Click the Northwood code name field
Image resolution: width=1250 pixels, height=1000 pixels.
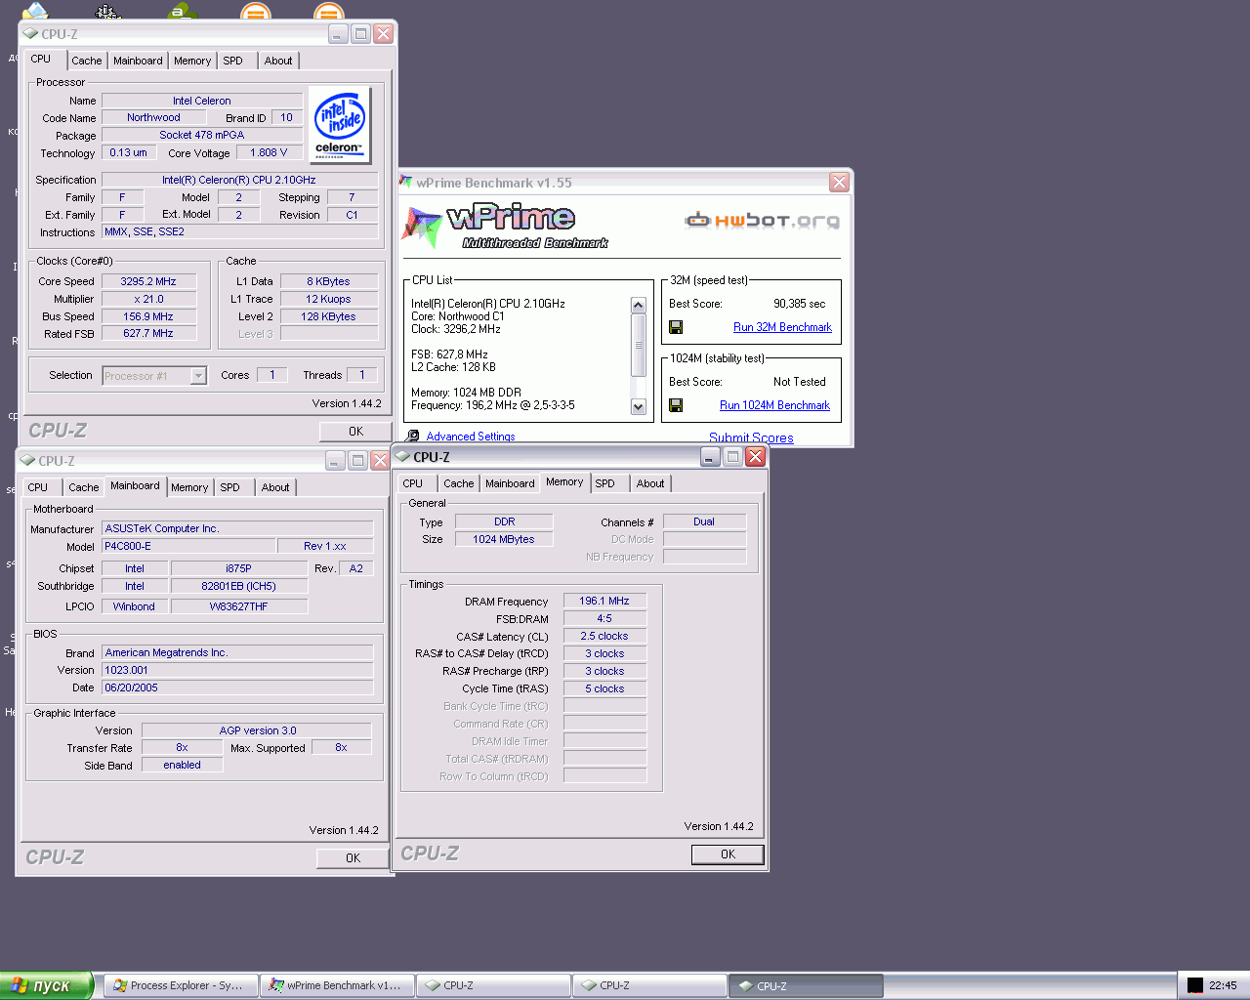153,117
